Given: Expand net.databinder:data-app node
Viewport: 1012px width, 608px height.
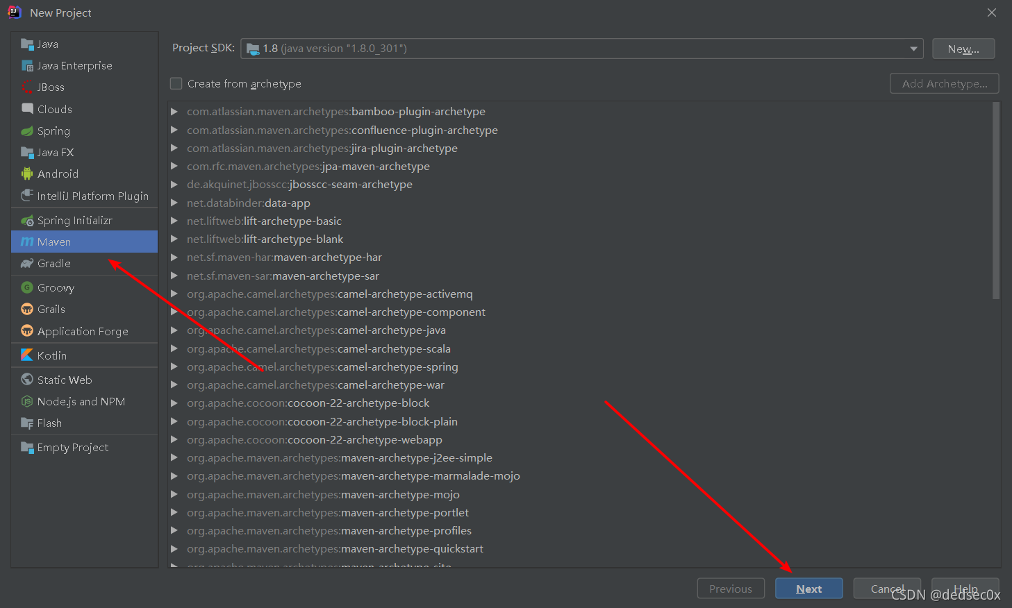Looking at the screenshot, I should coord(174,203).
